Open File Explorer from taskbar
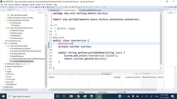Viewport: 177px width, 99px height. [71, 96]
